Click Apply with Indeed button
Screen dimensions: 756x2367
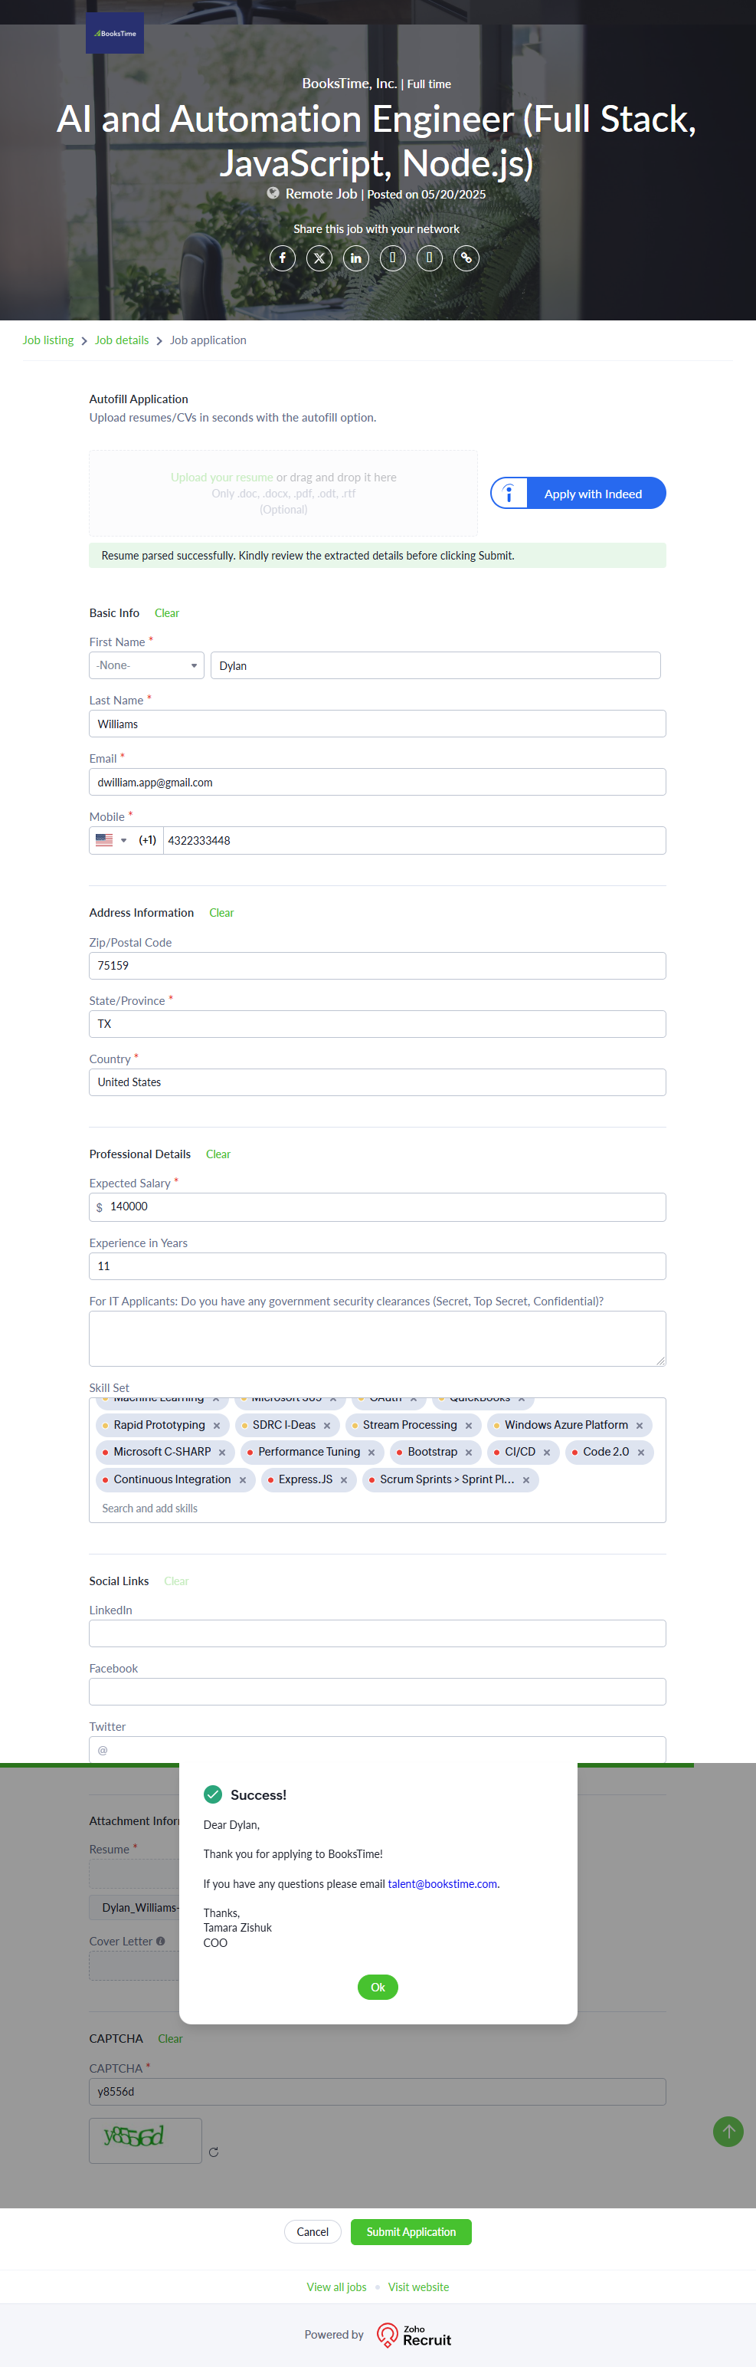578,494
